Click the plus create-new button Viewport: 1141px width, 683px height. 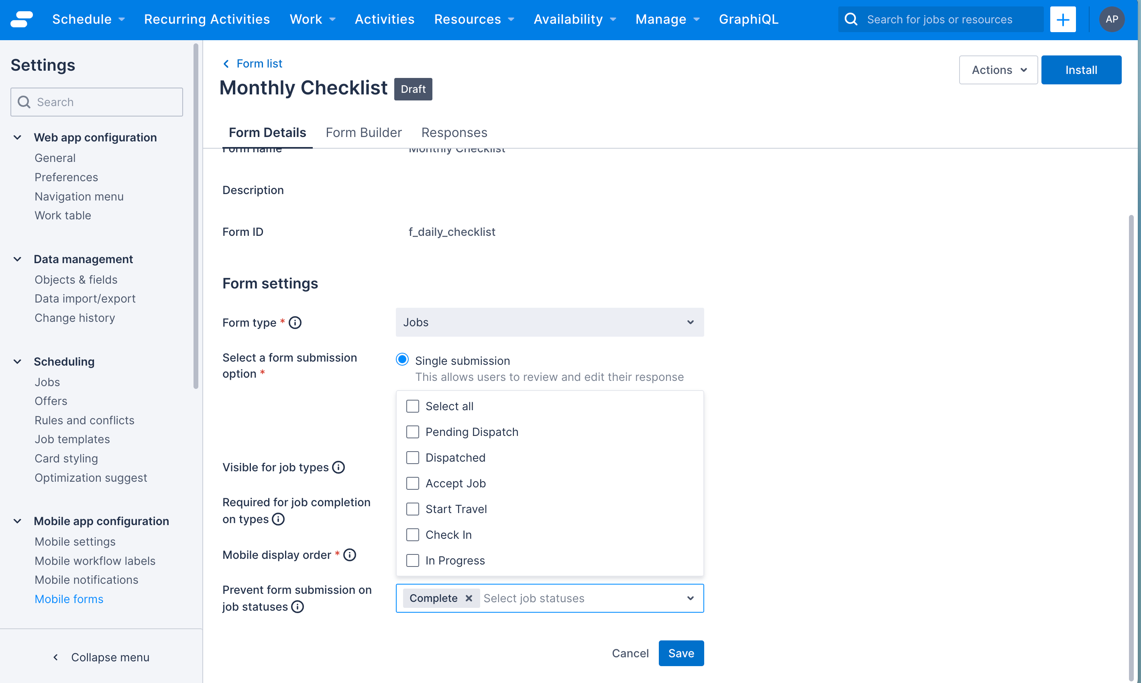[1062, 19]
